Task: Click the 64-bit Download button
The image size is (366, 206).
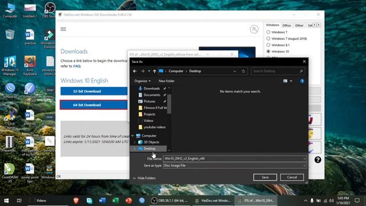Action: click(94, 105)
